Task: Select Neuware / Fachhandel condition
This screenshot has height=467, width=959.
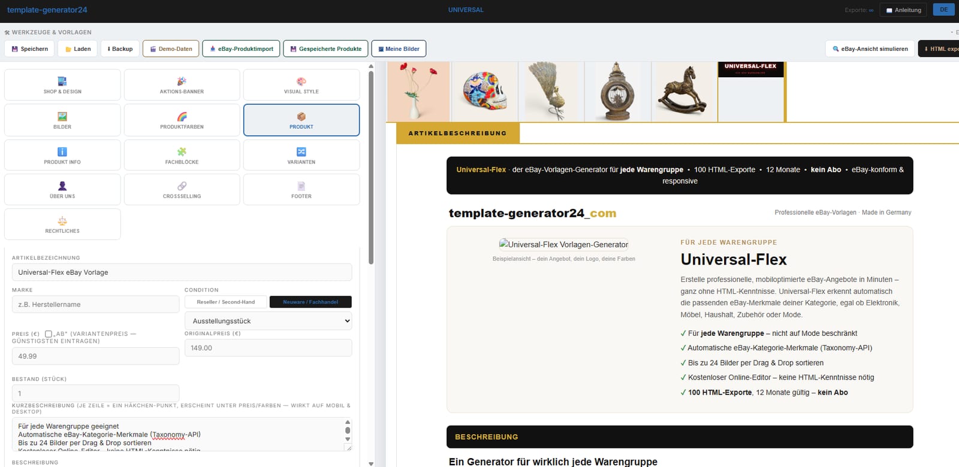Action: tap(310, 302)
